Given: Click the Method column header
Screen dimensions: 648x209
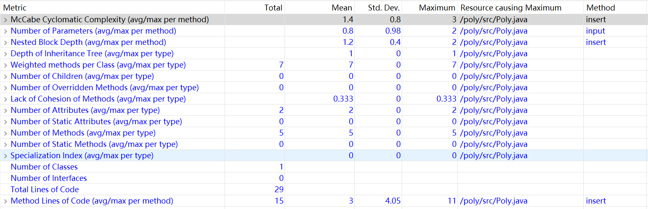Looking at the screenshot, I should (616, 8).
